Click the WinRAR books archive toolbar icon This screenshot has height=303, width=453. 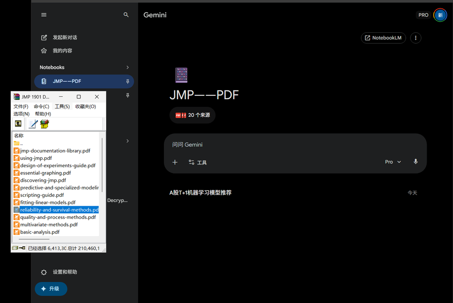[x=44, y=124]
